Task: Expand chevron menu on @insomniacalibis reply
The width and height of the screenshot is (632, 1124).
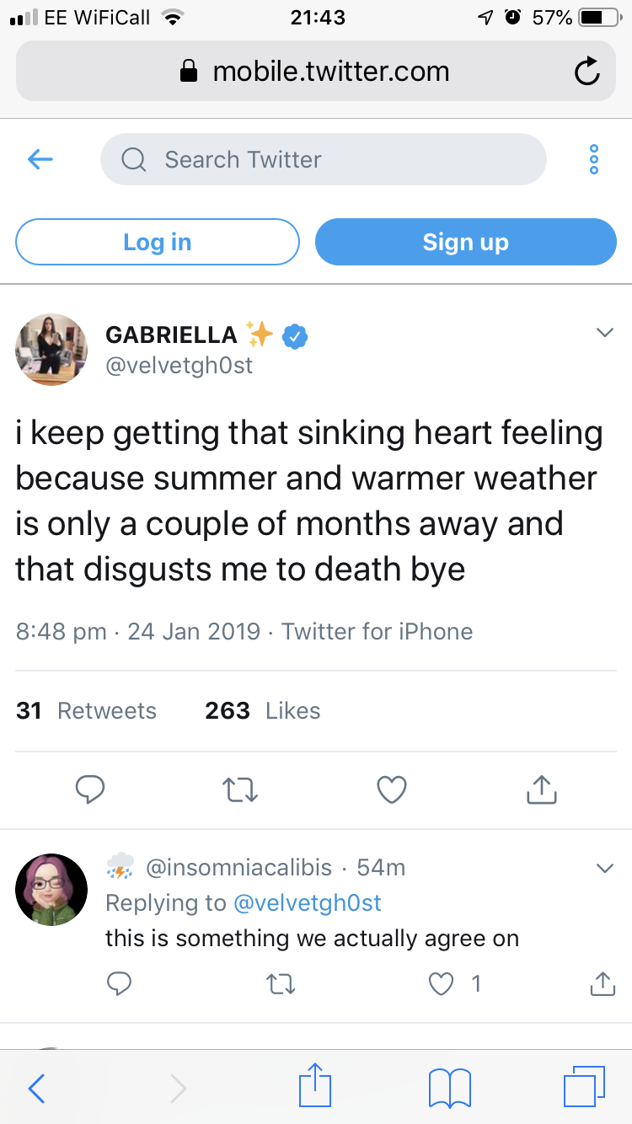Action: coord(604,869)
